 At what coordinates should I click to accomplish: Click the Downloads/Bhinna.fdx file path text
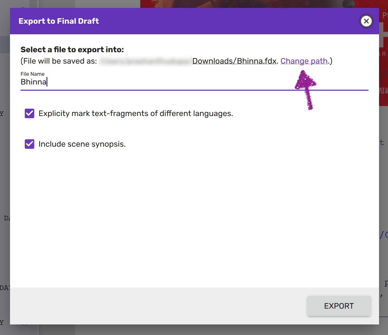[234, 61]
